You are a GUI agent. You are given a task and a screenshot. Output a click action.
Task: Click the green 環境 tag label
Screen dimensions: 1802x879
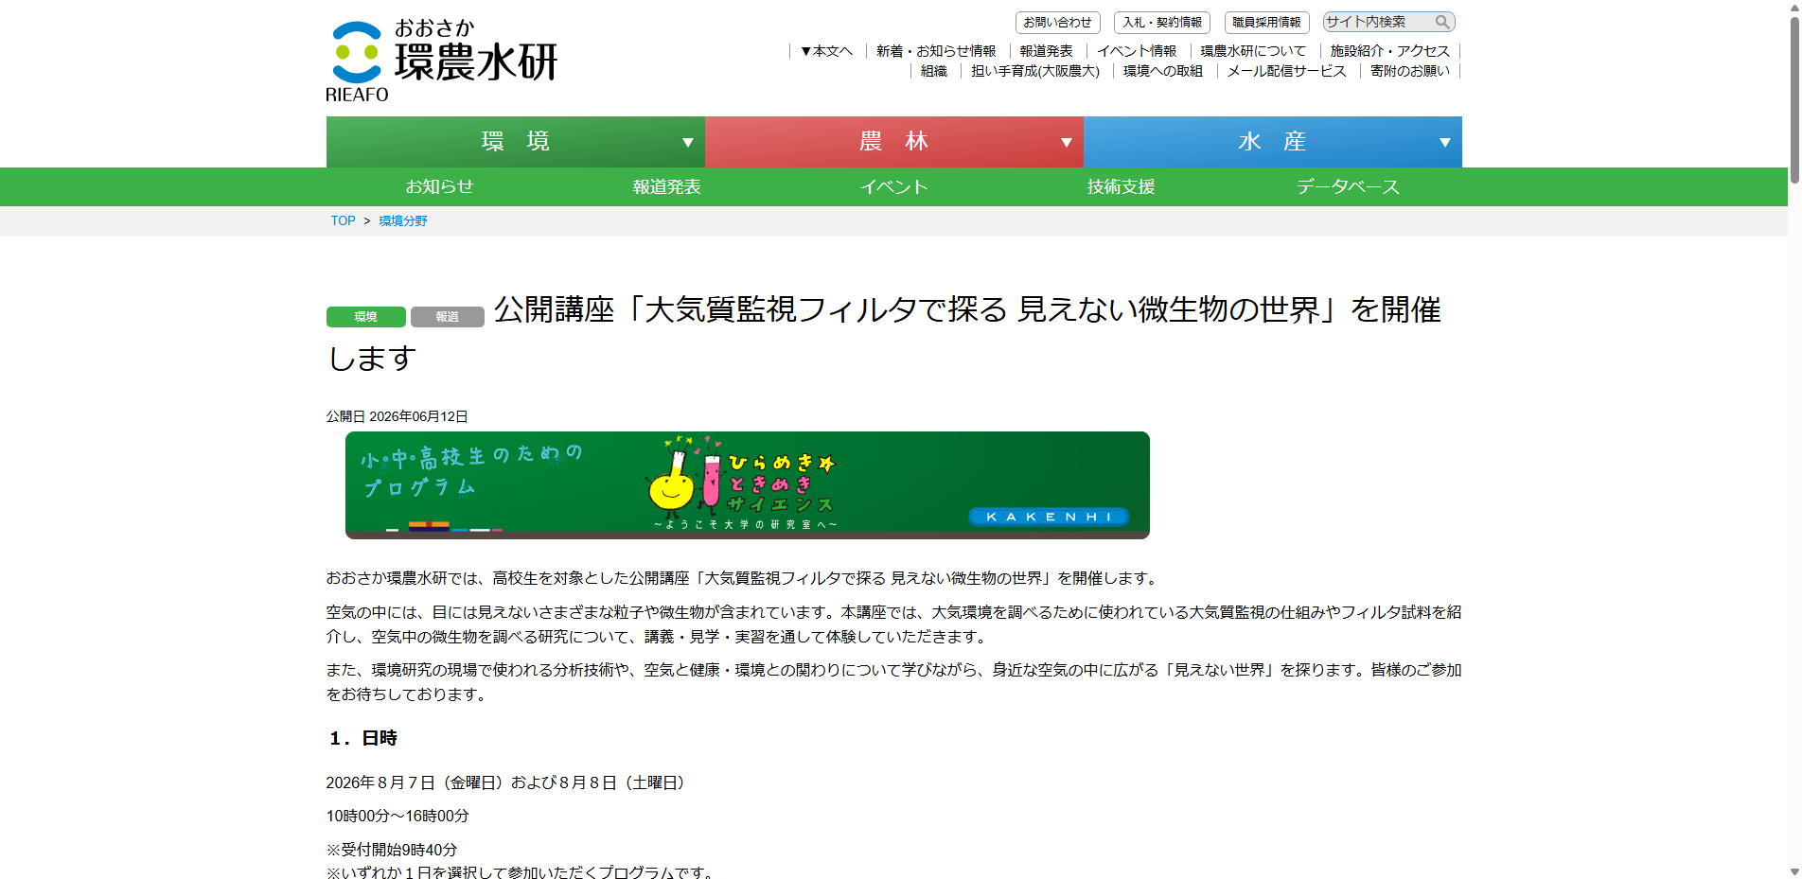click(x=366, y=317)
